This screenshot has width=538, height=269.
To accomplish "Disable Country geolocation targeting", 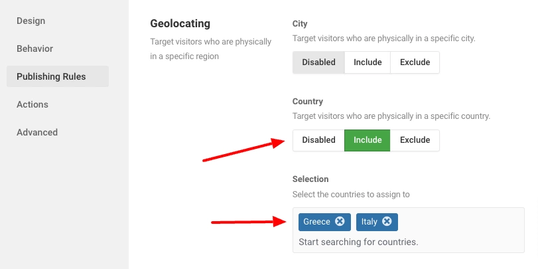I will click(x=318, y=140).
